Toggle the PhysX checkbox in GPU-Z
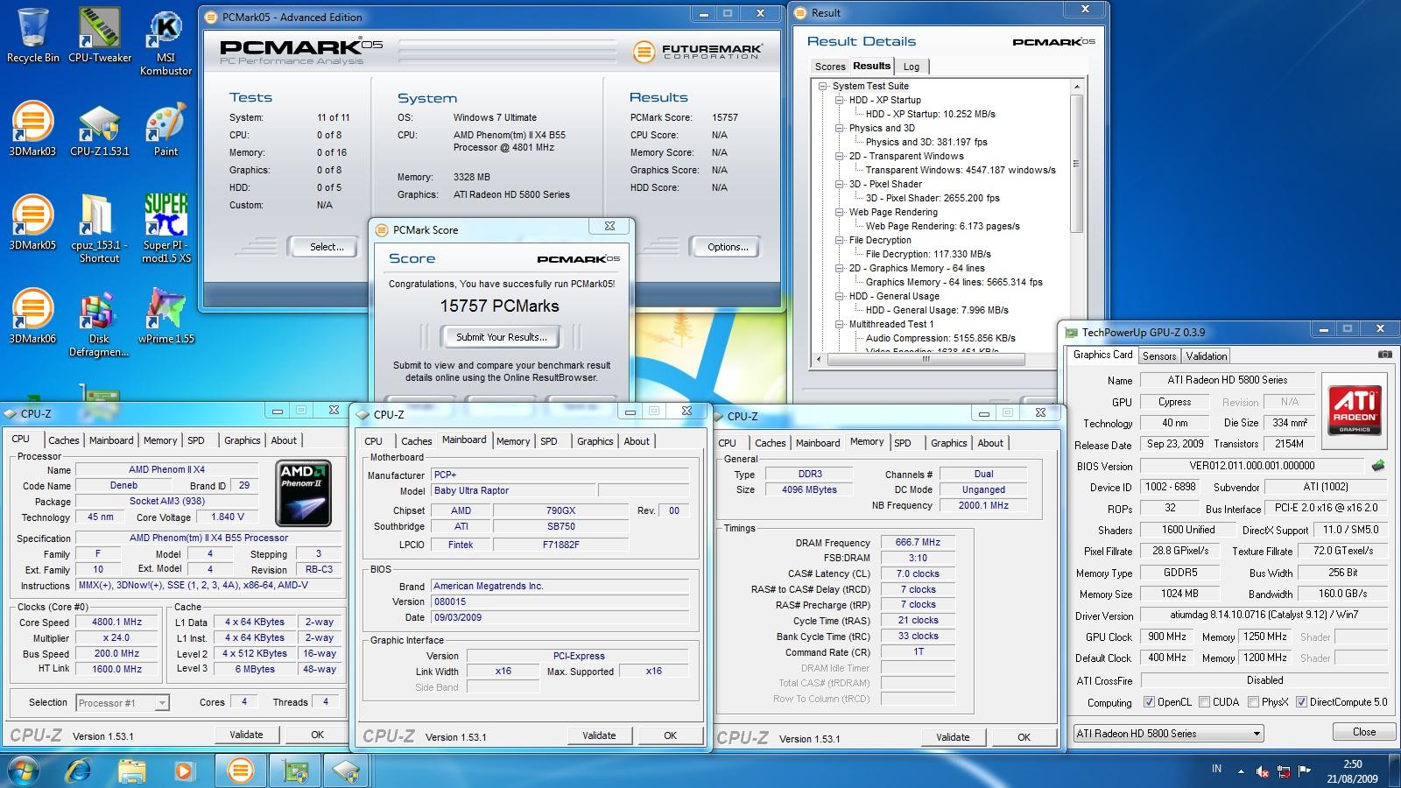This screenshot has height=788, width=1401. 1253,702
